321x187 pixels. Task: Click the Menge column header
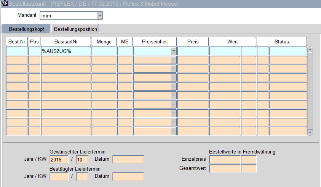104,42
